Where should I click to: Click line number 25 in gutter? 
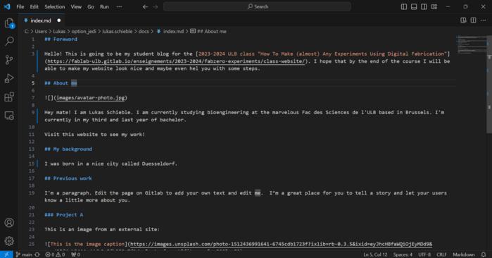tap(32, 244)
